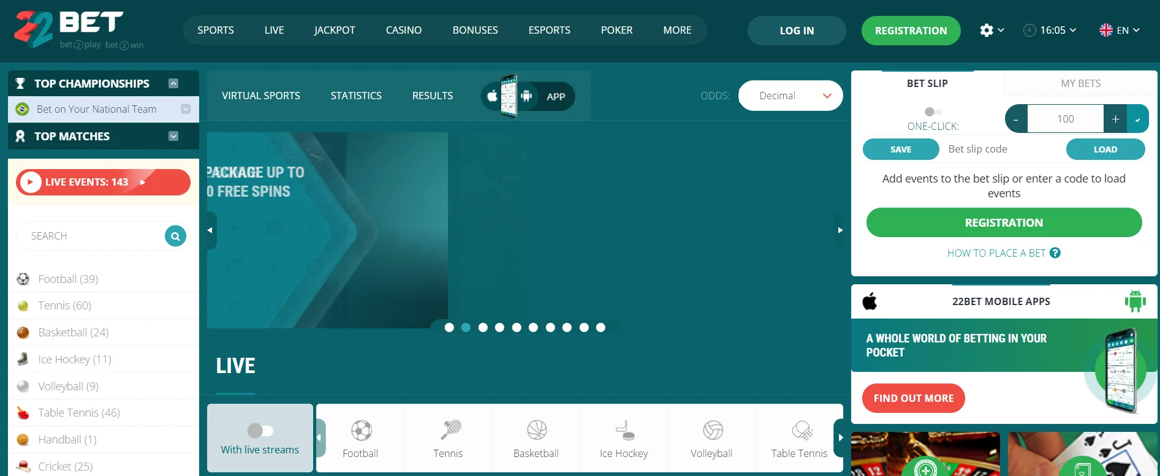Show previous banner slide
The width and height of the screenshot is (1160, 476).
(211, 230)
